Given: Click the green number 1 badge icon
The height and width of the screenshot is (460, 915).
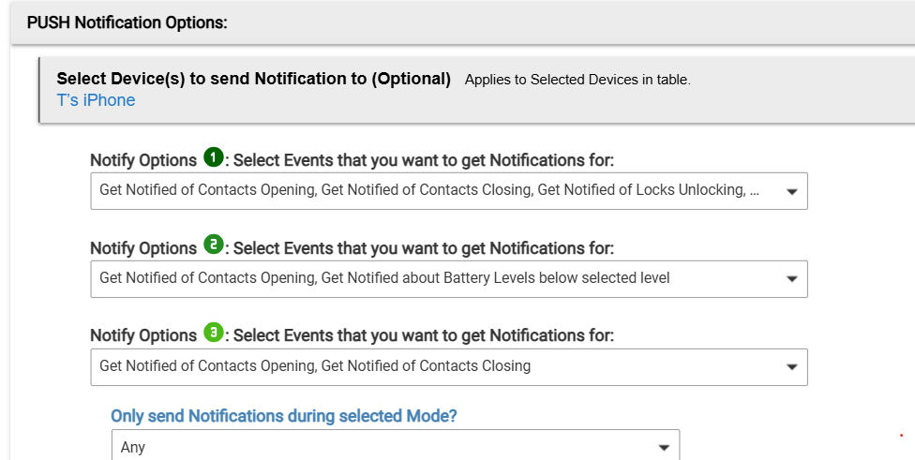Looking at the screenshot, I should pos(214,157).
